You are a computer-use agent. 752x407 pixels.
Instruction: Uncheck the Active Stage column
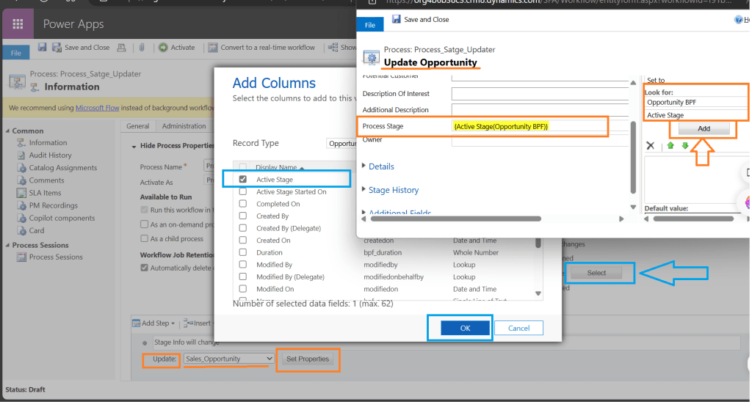coord(242,179)
